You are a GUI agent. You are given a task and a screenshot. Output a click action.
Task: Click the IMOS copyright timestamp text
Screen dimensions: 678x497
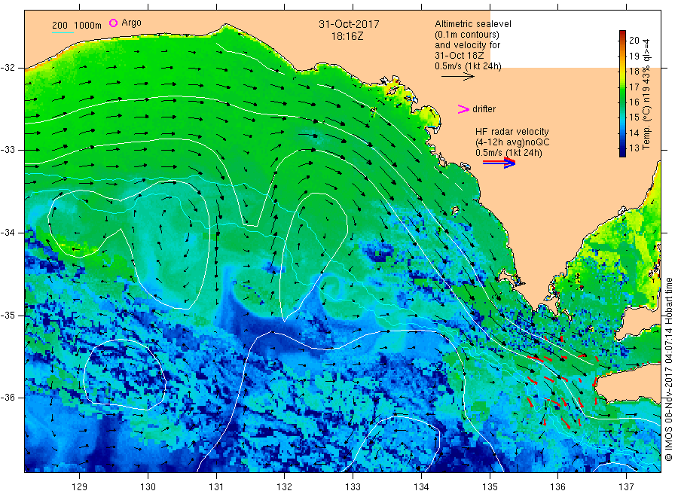pos(668,370)
